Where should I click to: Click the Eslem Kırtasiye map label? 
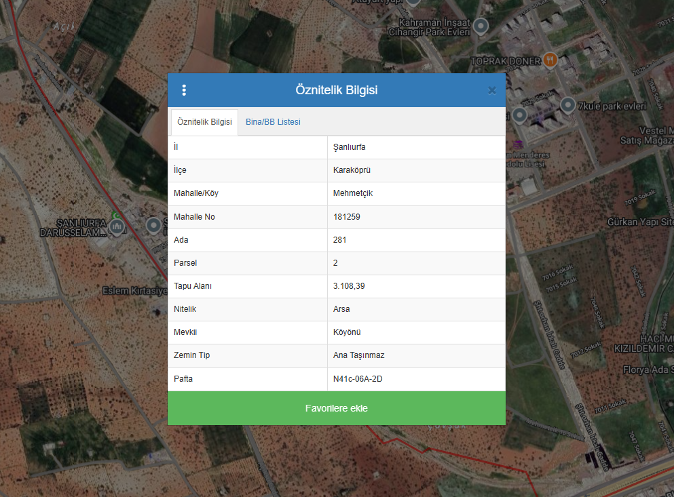point(134,291)
